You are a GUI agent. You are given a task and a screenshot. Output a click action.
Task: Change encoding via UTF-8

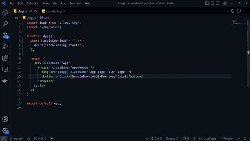(x=185, y=139)
